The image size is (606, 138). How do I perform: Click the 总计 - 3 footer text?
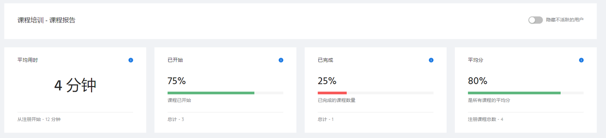[x=176, y=119]
